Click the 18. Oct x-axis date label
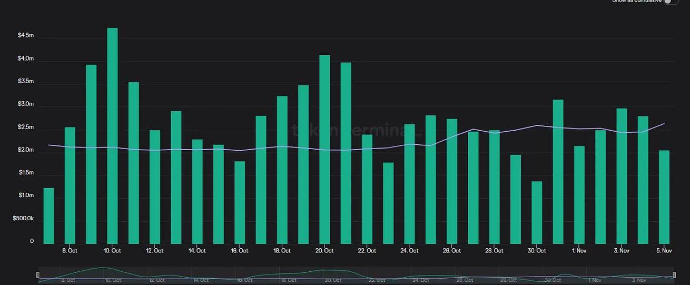Viewport: 690px width, 285px height. [282, 251]
